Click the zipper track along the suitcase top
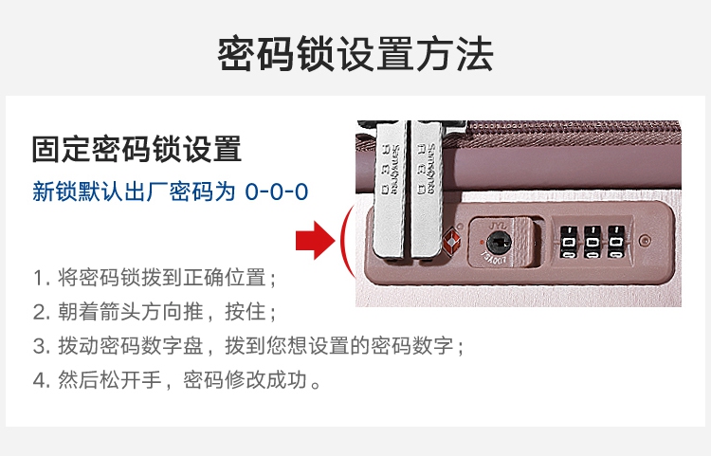This screenshot has width=711, height=456. 574,132
